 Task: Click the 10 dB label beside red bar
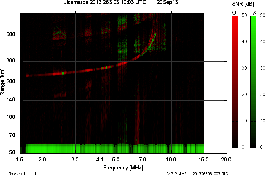(x=244, y=121)
